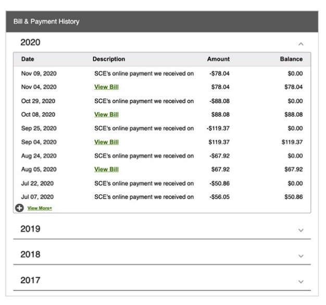The height and width of the screenshot is (305, 326).
Task: Expand the 2018 history chevron
Action: [300, 255]
